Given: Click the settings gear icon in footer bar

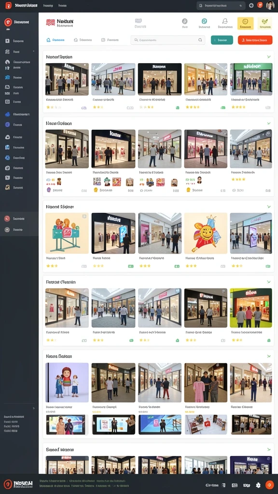Looking at the screenshot, I should click(258, 485).
